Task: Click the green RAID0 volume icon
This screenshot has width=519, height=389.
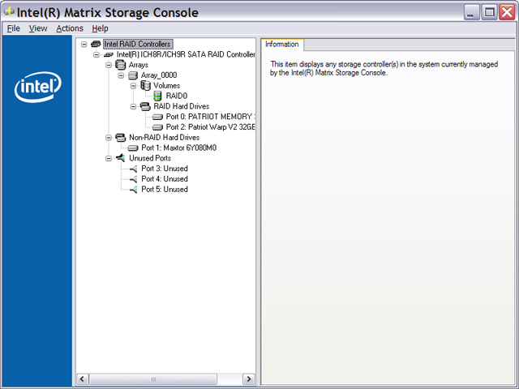Action: click(157, 96)
